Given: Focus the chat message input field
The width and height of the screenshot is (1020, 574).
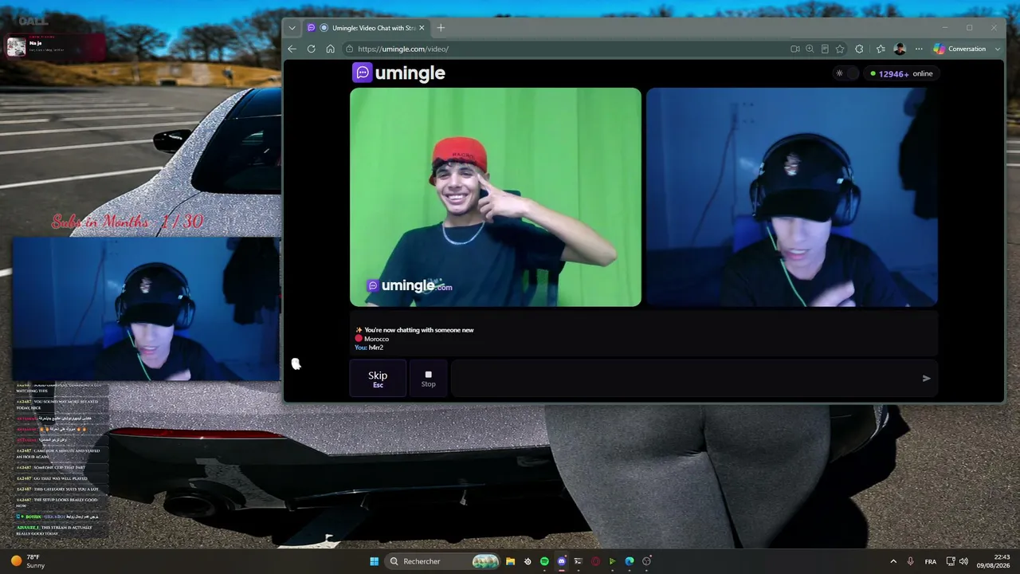Looking at the screenshot, I should pos(683,379).
